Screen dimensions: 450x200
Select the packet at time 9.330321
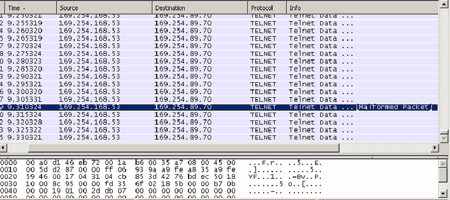219,138
